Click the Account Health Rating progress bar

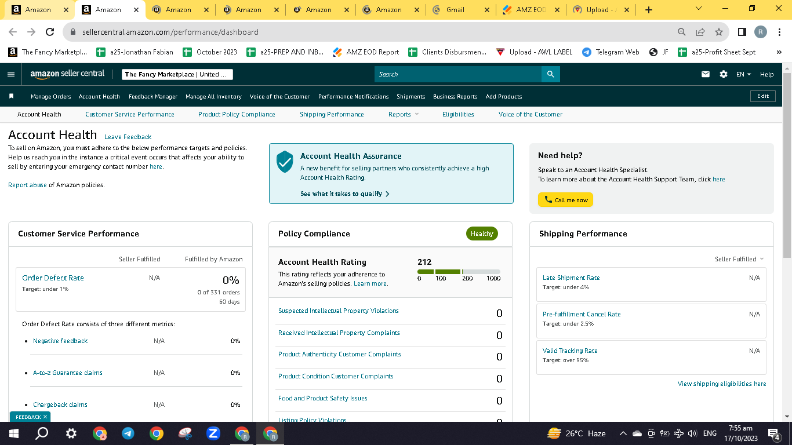tap(459, 272)
